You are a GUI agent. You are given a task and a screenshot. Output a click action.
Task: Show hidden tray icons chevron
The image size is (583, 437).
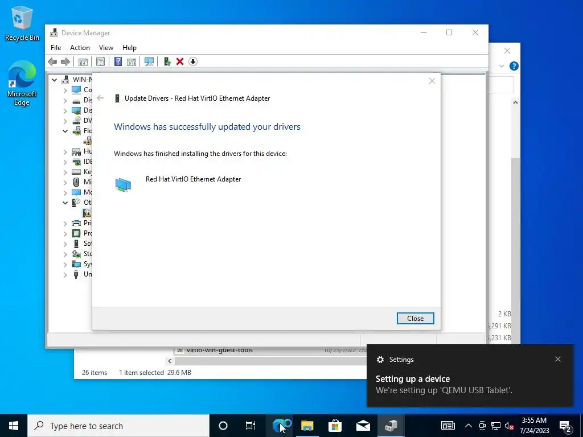click(x=469, y=426)
